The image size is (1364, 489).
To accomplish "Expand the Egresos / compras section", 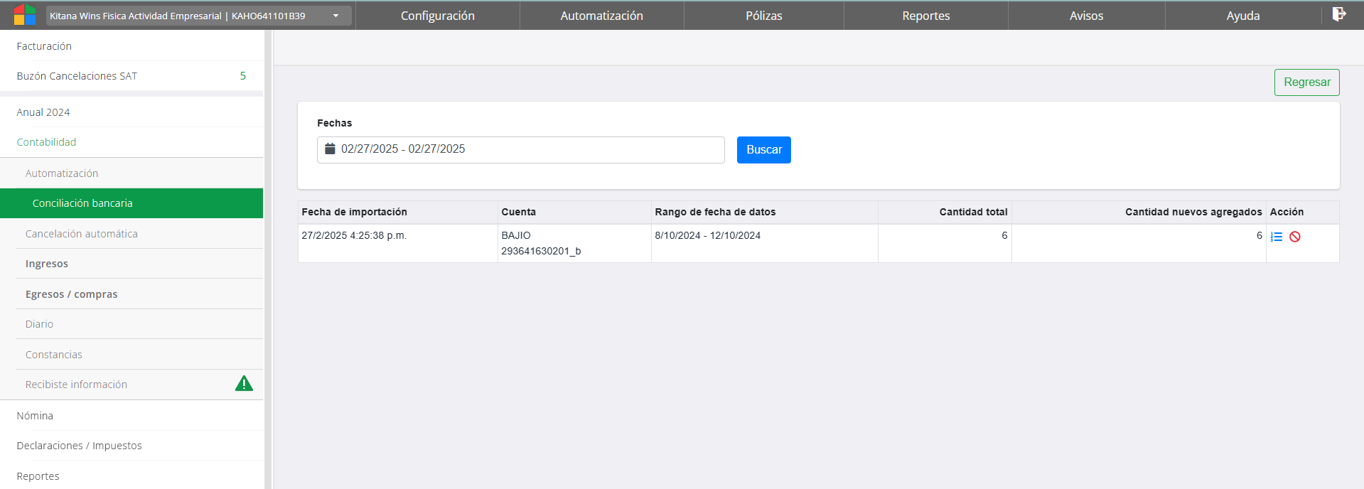I will [71, 294].
